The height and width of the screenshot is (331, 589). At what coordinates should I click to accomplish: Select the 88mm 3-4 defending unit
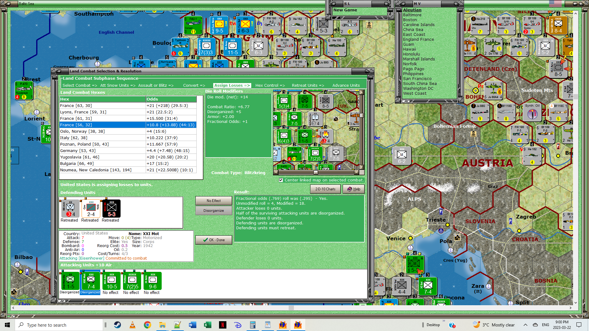(x=70, y=208)
